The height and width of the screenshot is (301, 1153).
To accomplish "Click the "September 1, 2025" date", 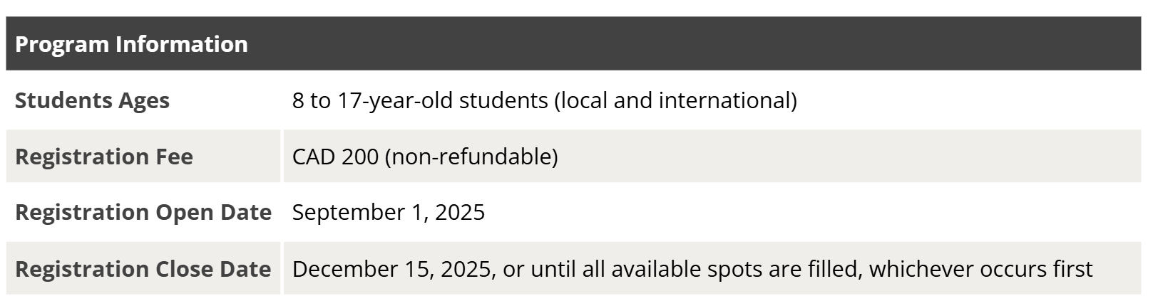I will point(389,212).
